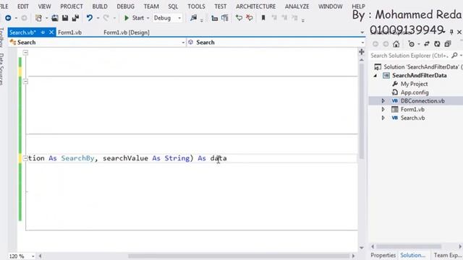Refresh Solution Explorer with Refresh icon

(x=437, y=44)
